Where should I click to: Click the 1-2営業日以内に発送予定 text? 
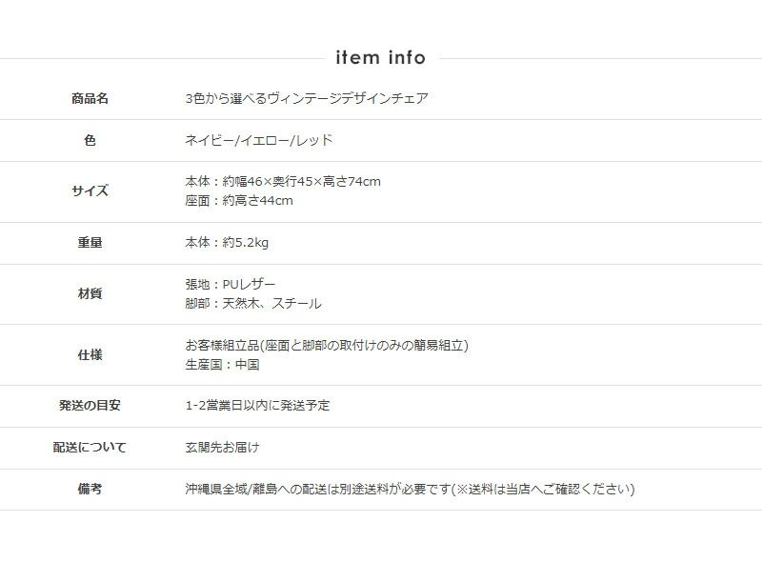click(257, 405)
